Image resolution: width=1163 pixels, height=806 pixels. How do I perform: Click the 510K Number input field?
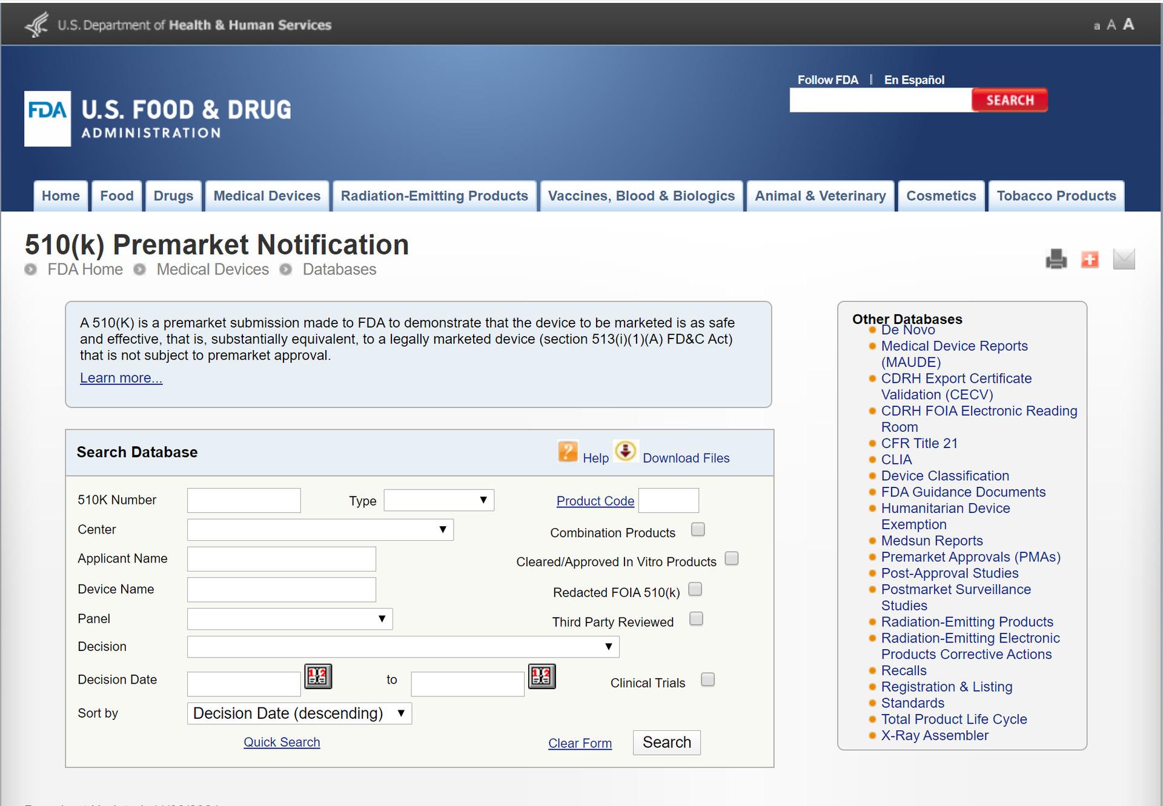(x=244, y=500)
